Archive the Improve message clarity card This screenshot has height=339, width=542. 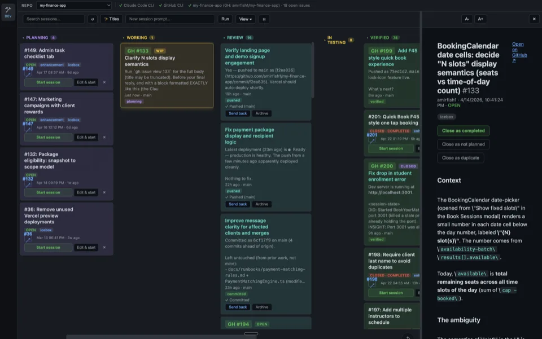point(261,307)
